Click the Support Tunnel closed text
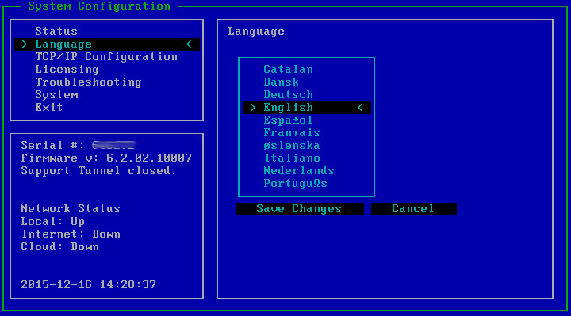 click(98, 171)
